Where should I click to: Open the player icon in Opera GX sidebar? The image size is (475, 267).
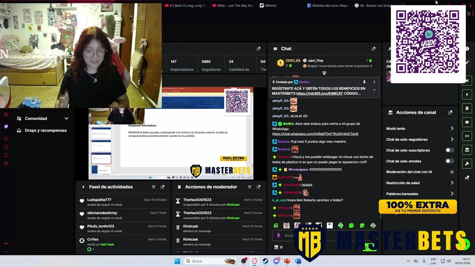6,139
